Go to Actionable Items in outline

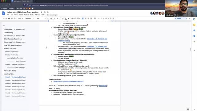click(10, 71)
